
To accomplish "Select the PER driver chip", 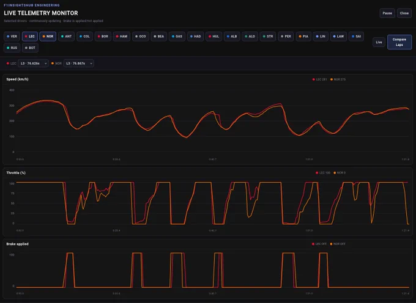I will pos(286,37).
